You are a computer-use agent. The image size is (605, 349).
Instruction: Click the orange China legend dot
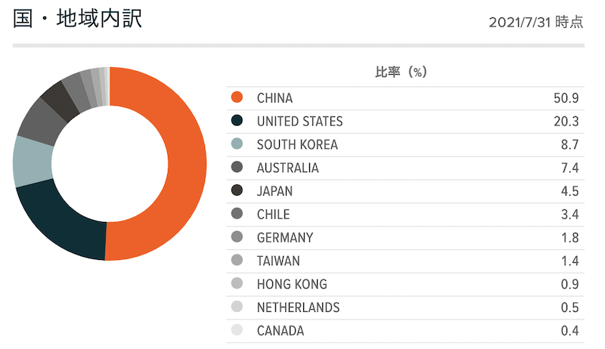(x=237, y=97)
